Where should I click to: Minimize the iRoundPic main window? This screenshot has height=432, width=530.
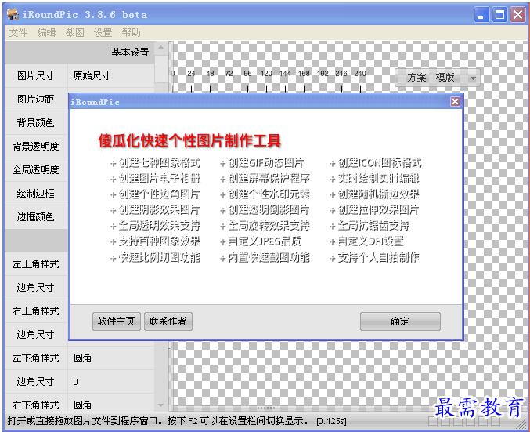(481, 15)
